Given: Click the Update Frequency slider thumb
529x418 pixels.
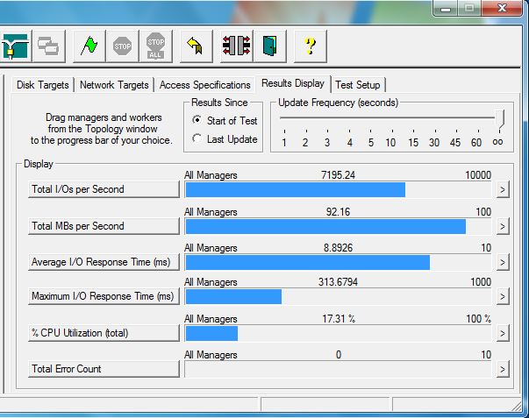Looking at the screenshot, I should 500,118.
